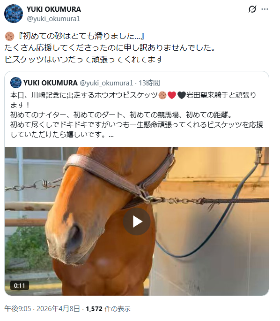Open the quoted tweet text about 川崎記念
The height and width of the screenshot is (321, 280).
coord(137,115)
